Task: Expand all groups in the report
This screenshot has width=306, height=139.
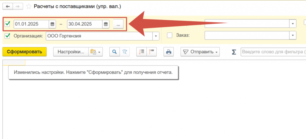Action: point(141,52)
